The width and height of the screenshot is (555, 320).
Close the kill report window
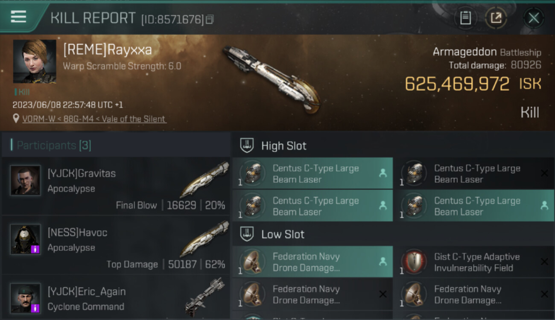point(533,18)
